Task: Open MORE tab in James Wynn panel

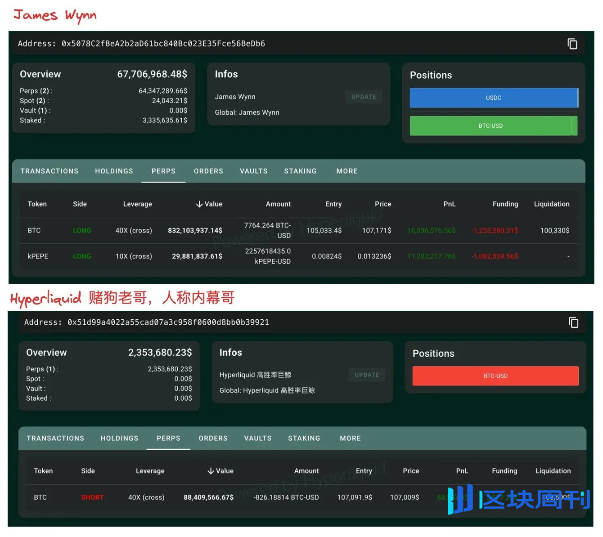Action: coord(347,171)
